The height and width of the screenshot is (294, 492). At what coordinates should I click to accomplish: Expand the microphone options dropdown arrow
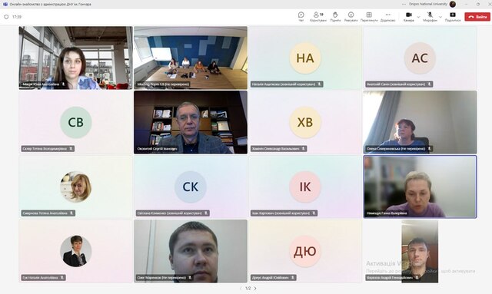pyautogui.click(x=440, y=17)
